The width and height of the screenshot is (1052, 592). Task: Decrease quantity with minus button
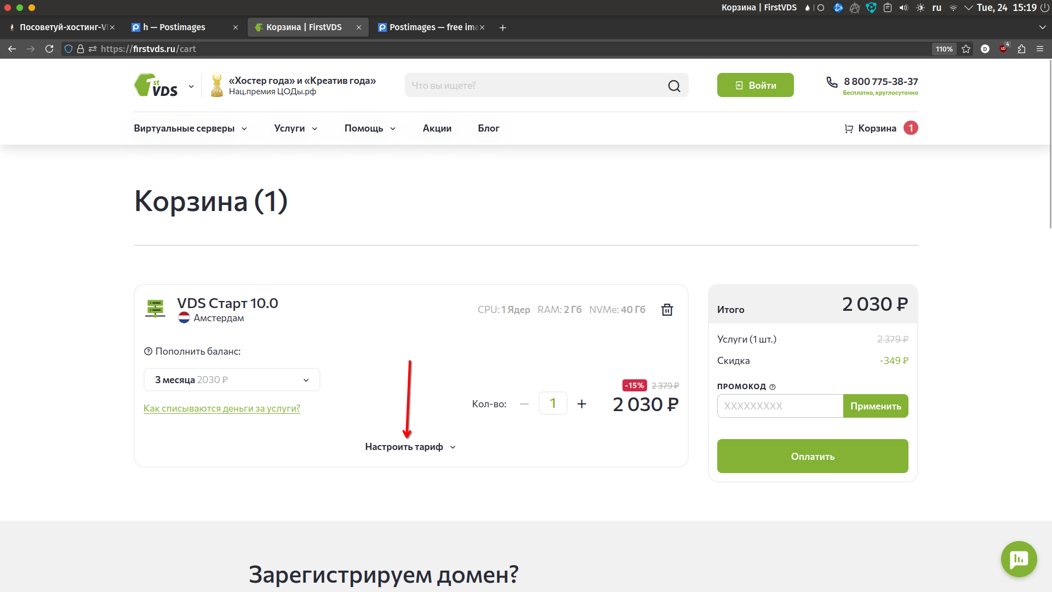pos(524,404)
